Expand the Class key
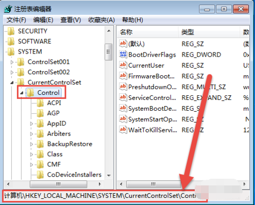Screen dimensions: 255x205 (31, 155)
